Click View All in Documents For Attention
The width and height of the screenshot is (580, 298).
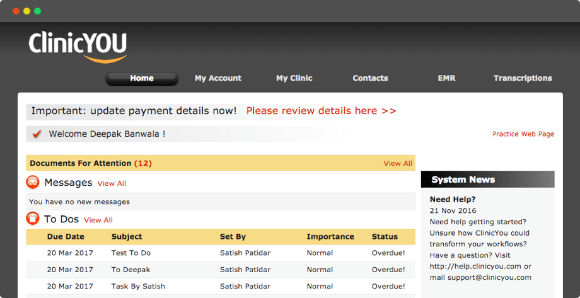tap(398, 163)
